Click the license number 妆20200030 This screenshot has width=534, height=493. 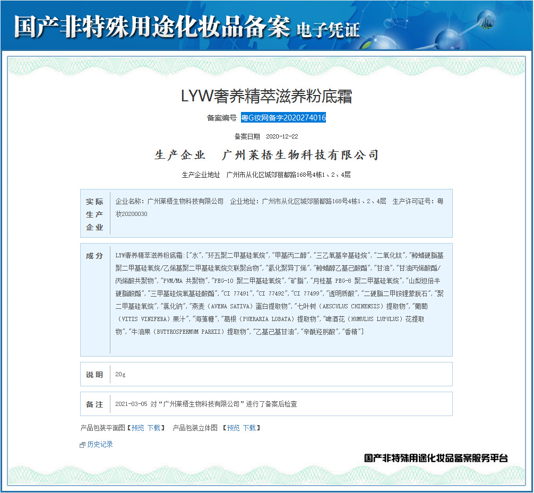(132, 214)
